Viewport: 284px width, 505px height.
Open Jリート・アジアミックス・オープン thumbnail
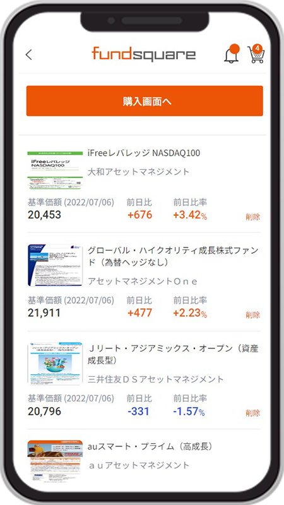pos(55,364)
